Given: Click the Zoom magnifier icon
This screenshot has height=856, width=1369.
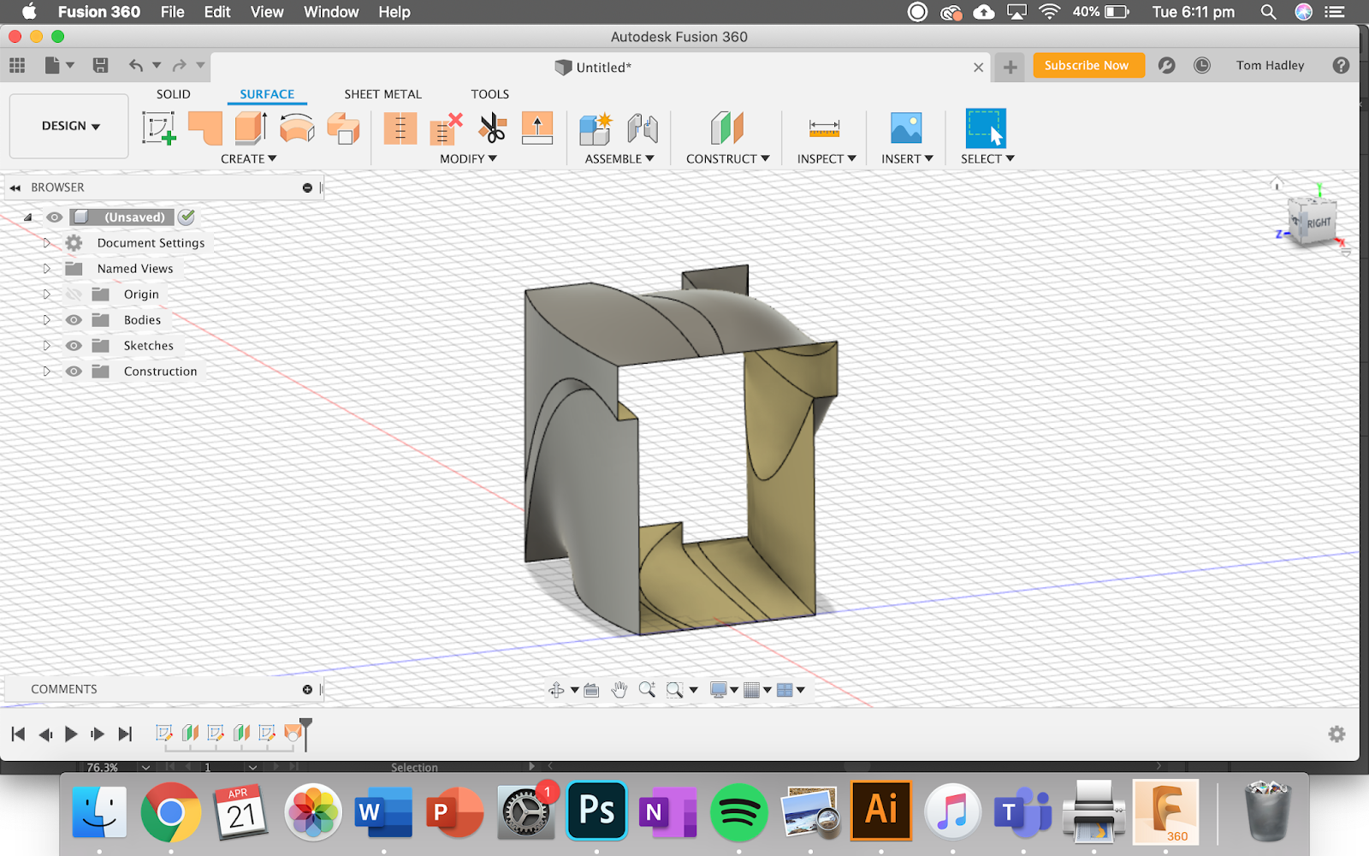Looking at the screenshot, I should tap(648, 690).
